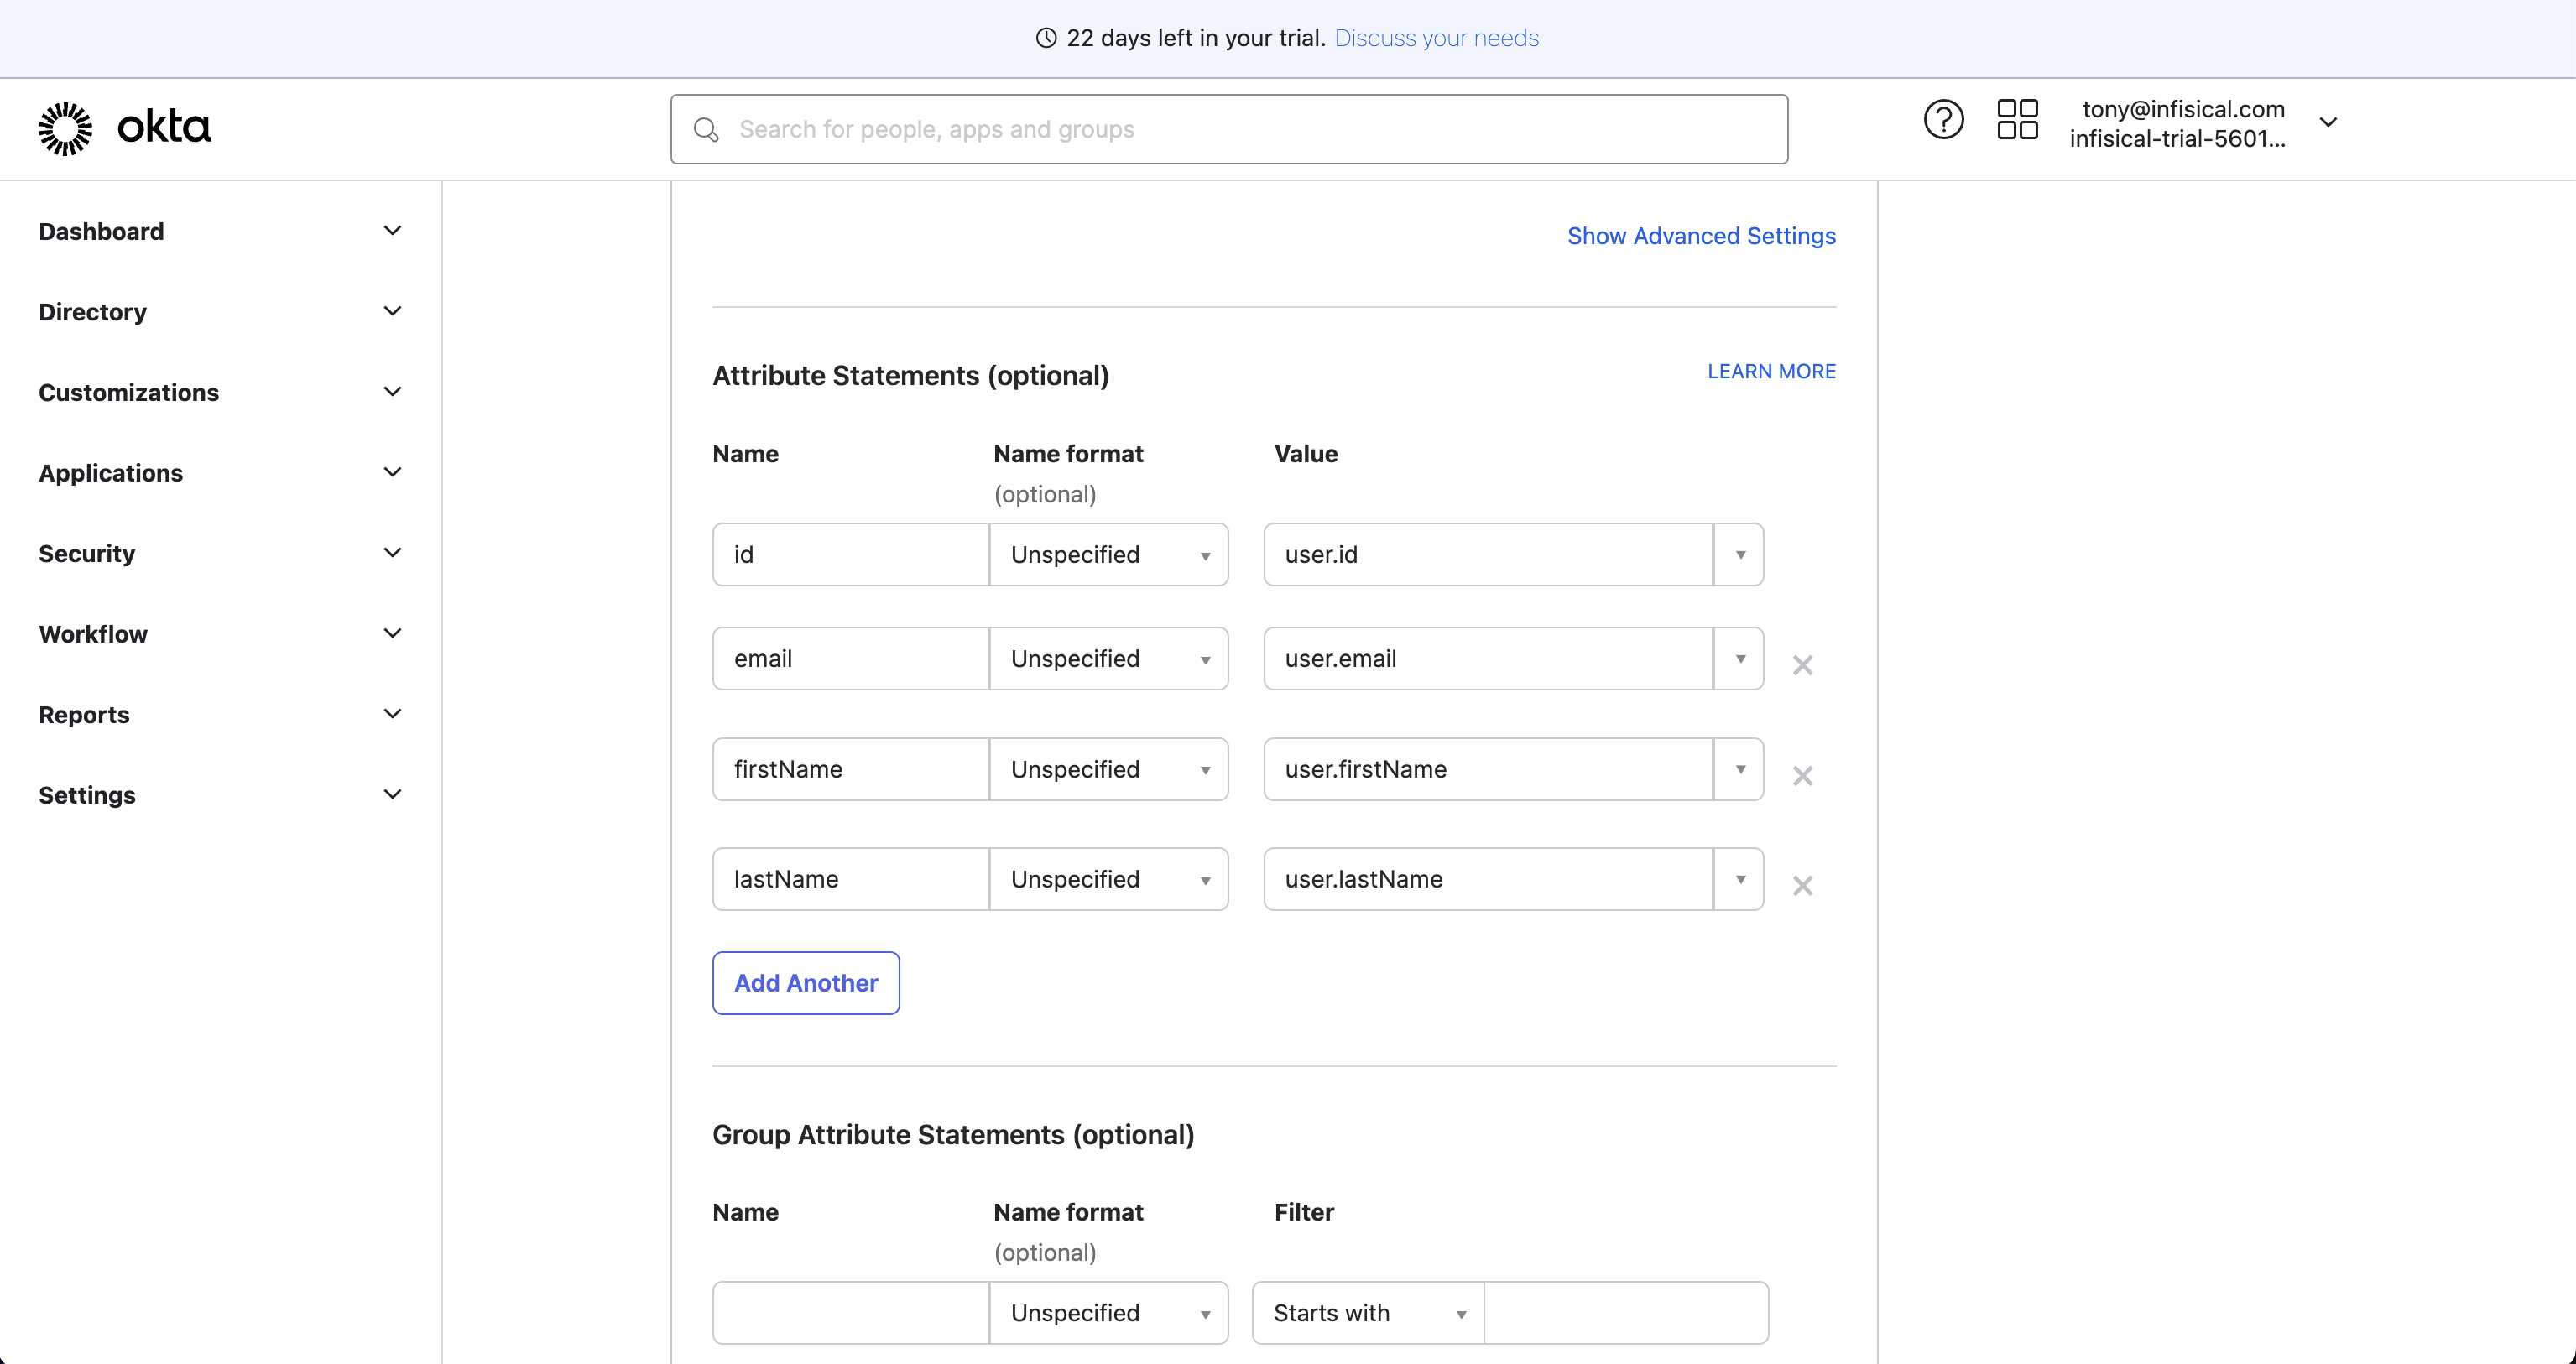Open the Starts with filter dropdown
2576x1364 pixels.
click(1368, 1313)
